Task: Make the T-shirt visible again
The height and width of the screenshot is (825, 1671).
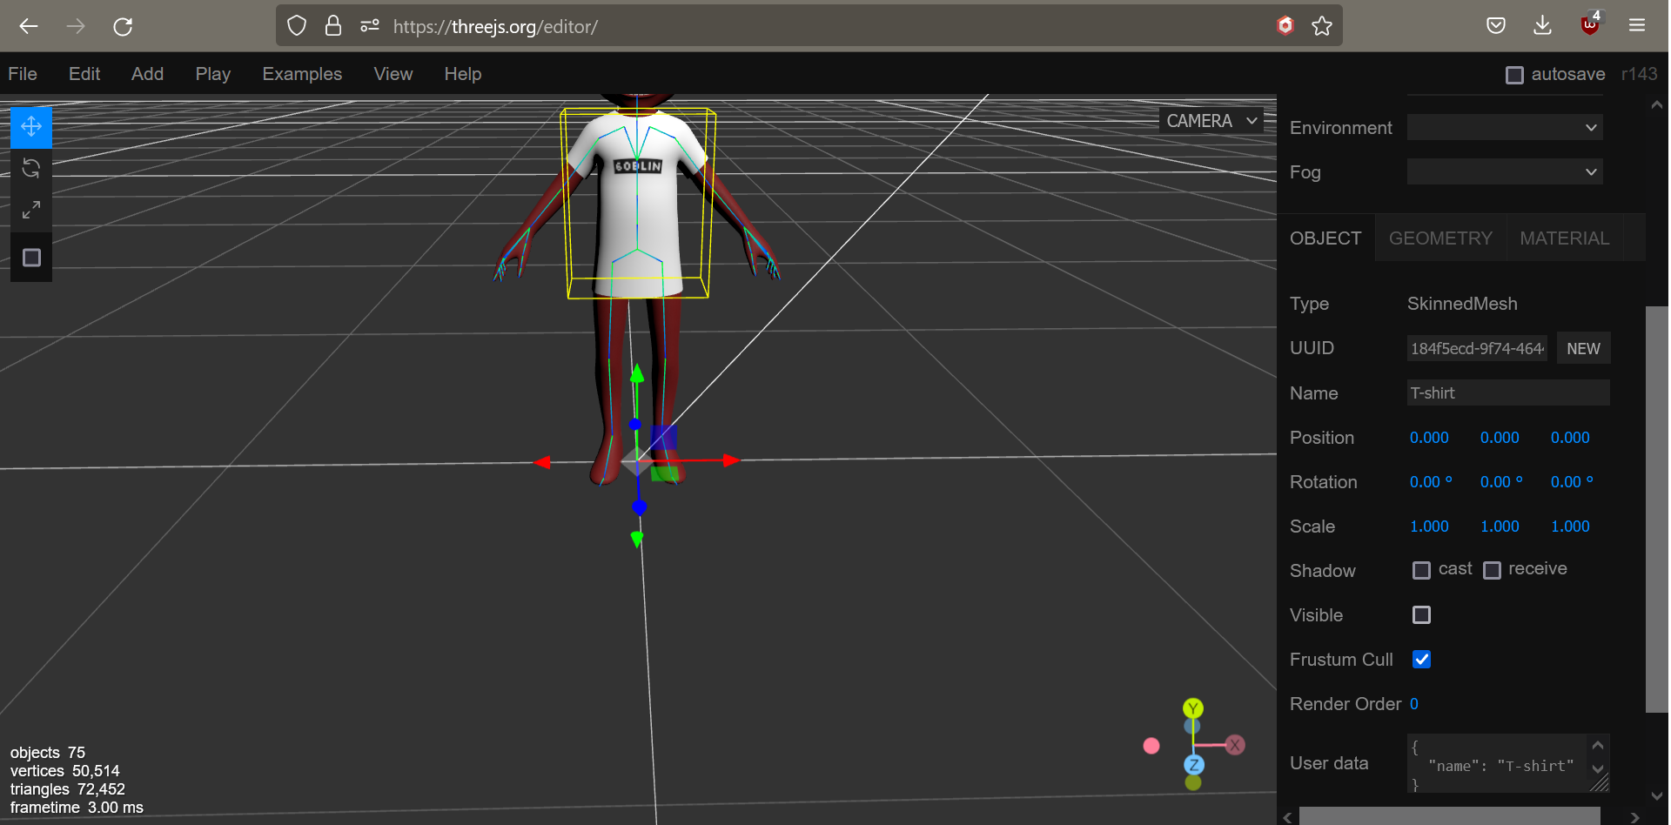Action: 1422,614
